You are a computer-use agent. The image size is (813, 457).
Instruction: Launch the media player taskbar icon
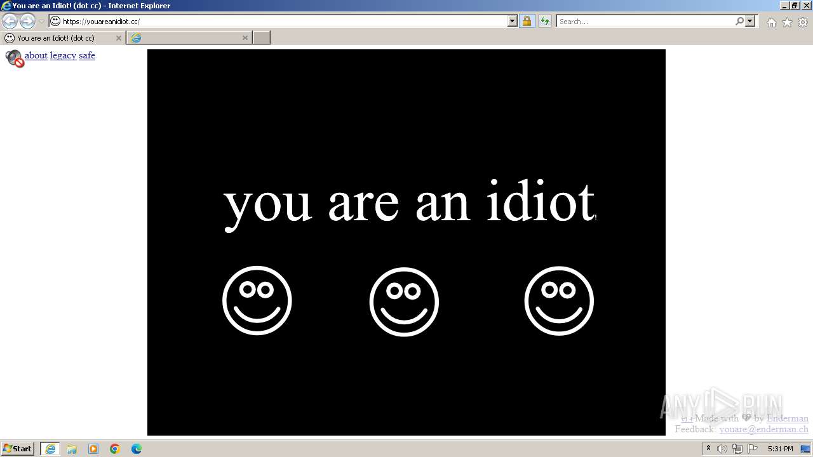93,449
